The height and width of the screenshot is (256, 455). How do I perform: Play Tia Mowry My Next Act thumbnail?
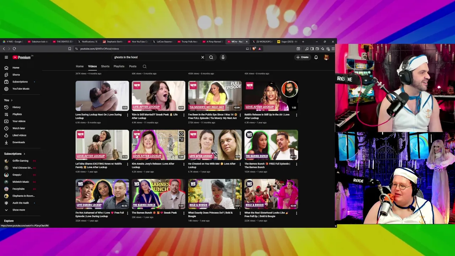tap(215, 96)
